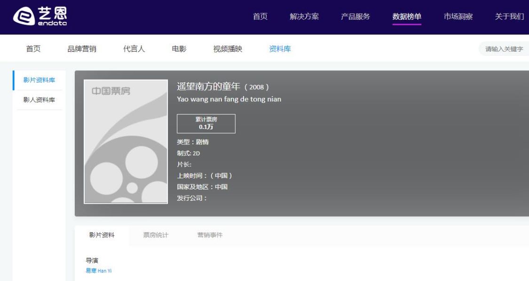
Task: Click the movie poster placeholder thumbnail
Action: click(126, 142)
